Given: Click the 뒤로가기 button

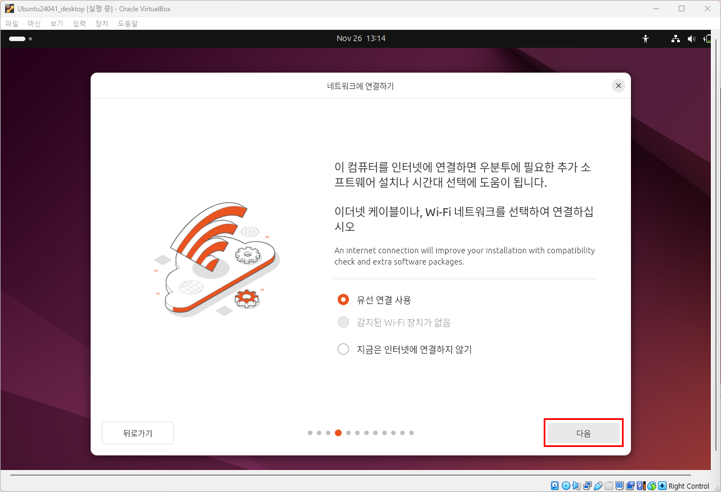Looking at the screenshot, I should pos(138,433).
